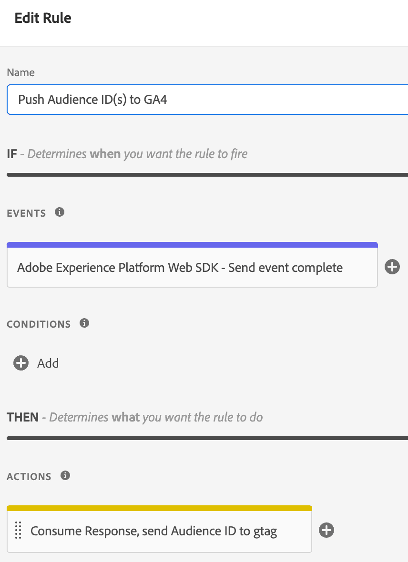408x562 pixels.
Task: Focus the rule Name input field
Action: click(207, 100)
